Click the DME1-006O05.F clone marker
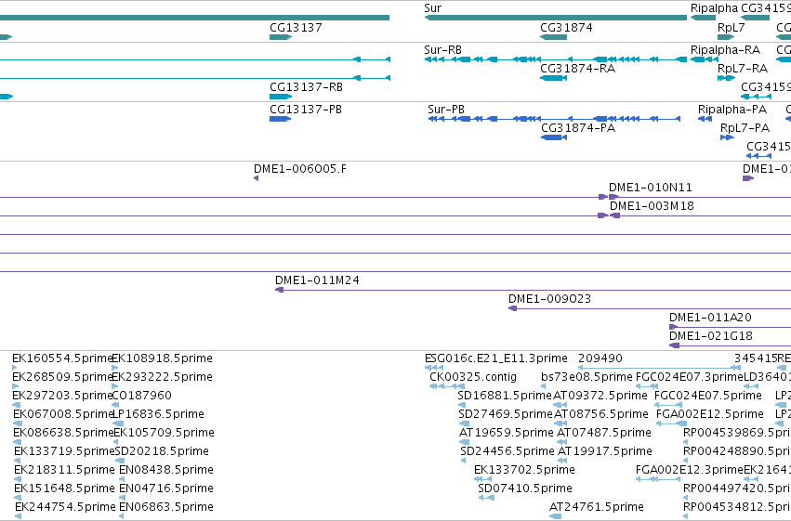Viewport: 791px width, 521px height. (257, 178)
